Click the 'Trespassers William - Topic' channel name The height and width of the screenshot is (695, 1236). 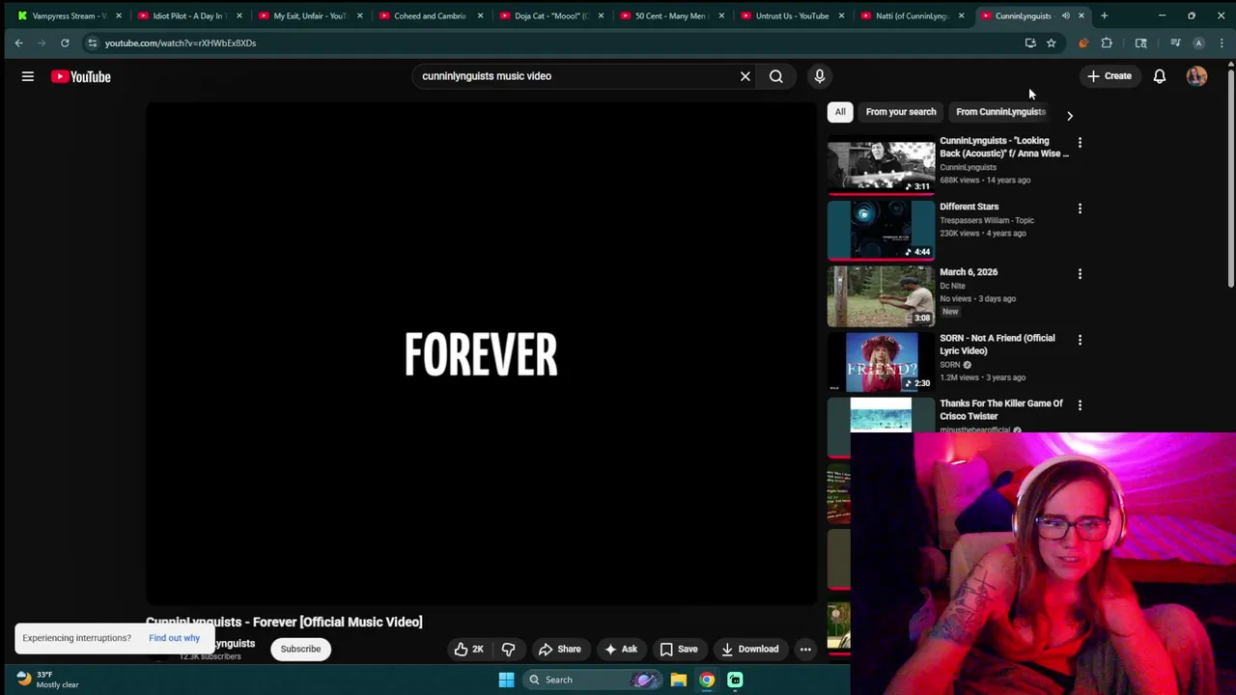click(x=986, y=220)
